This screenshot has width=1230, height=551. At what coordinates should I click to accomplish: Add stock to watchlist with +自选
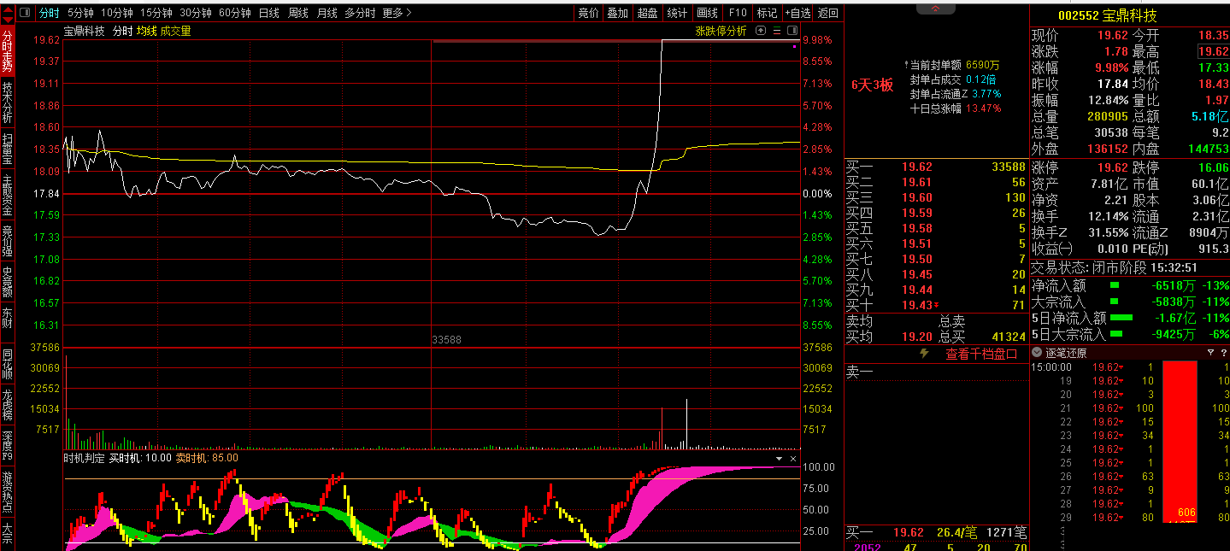(x=797, y=13)
